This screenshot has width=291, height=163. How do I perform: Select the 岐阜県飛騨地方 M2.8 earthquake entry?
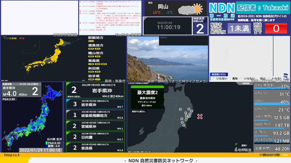(95, 115)
